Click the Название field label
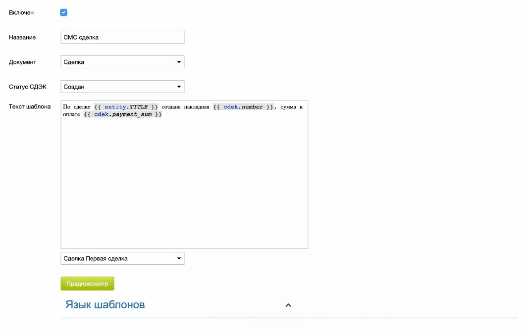 pos(22,37)
